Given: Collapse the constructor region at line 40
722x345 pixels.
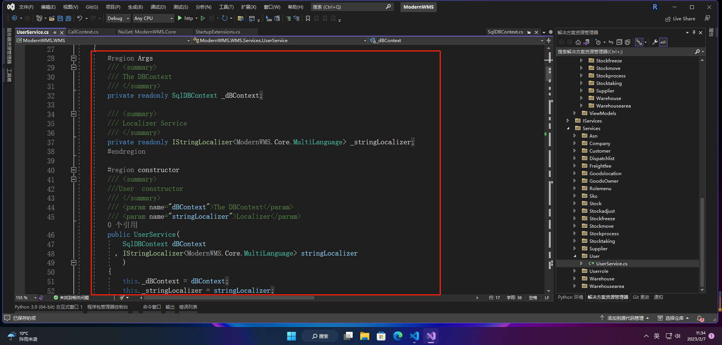Looking at the screenshot, I should (74, 170).
